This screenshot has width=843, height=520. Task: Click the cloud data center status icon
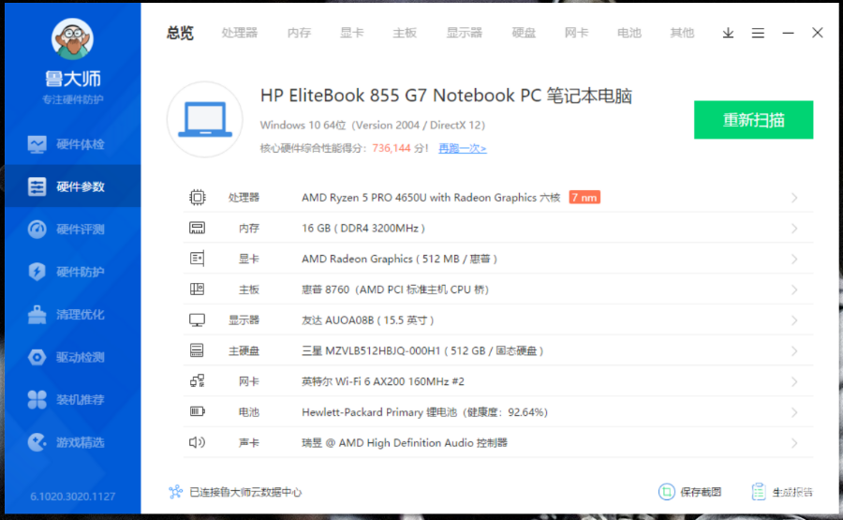pos(175,492)
